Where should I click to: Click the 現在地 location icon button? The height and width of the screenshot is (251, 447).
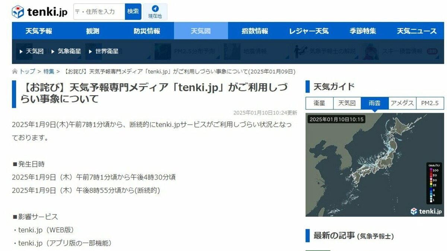[155, 12]
